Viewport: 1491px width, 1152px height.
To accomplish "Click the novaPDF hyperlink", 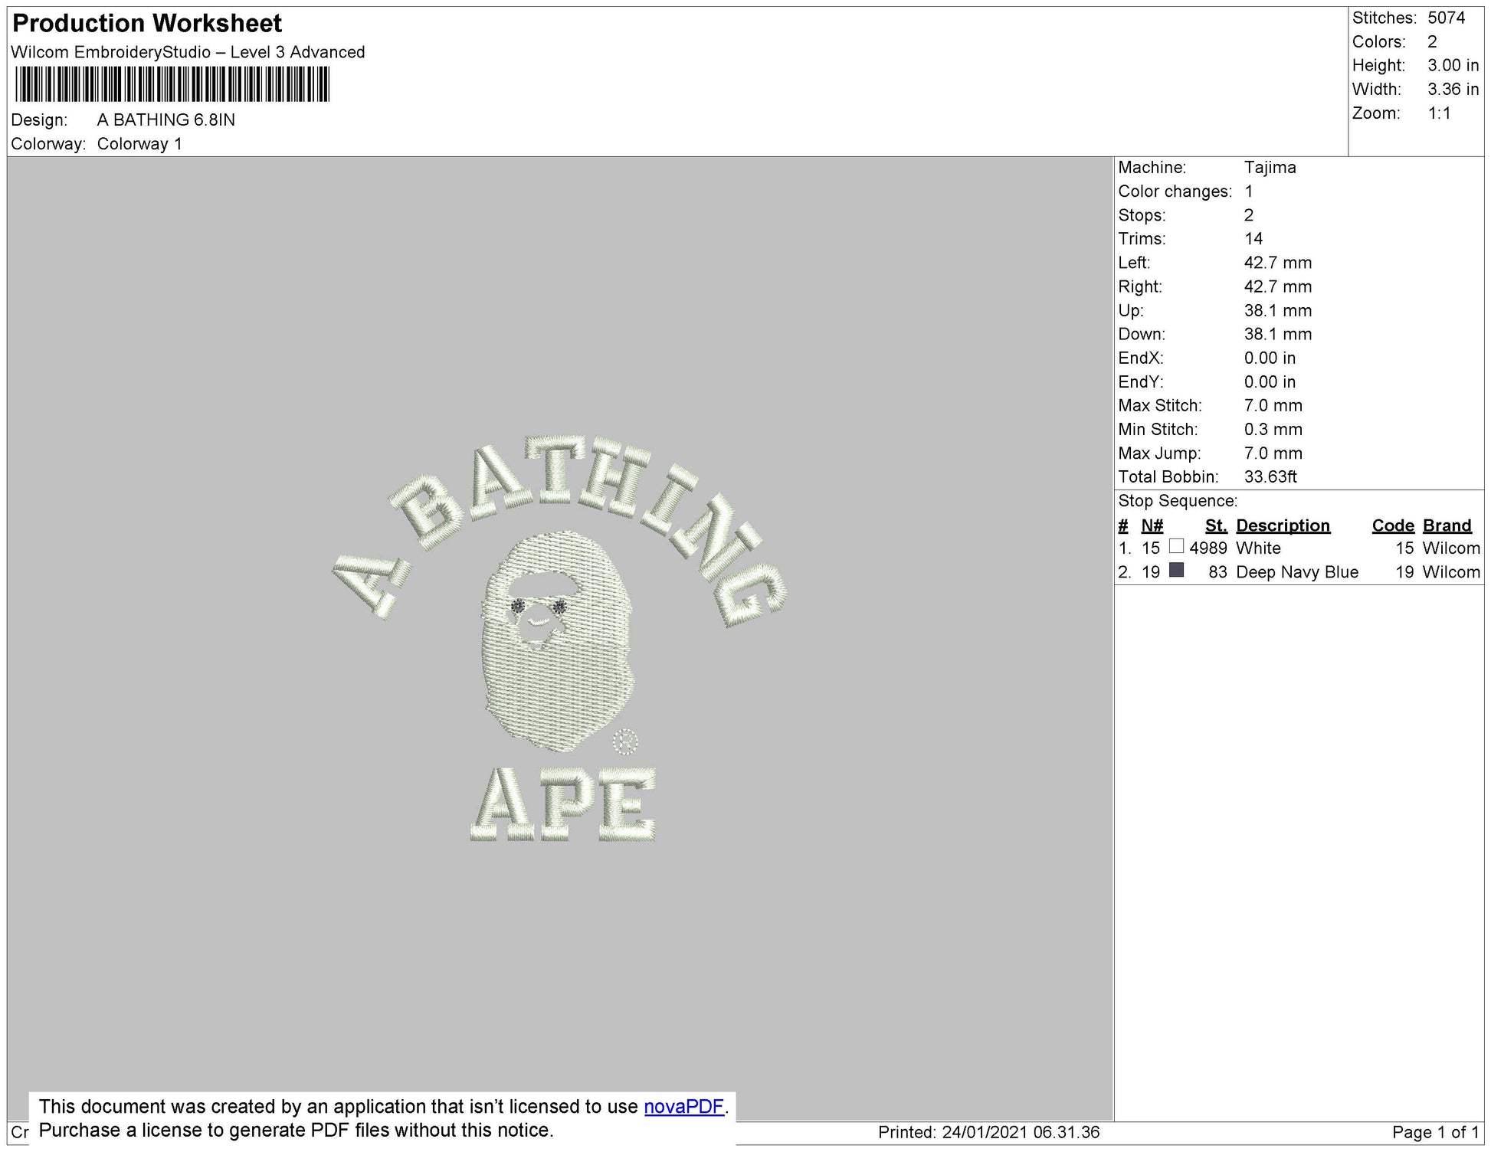I will [683, 1106].
